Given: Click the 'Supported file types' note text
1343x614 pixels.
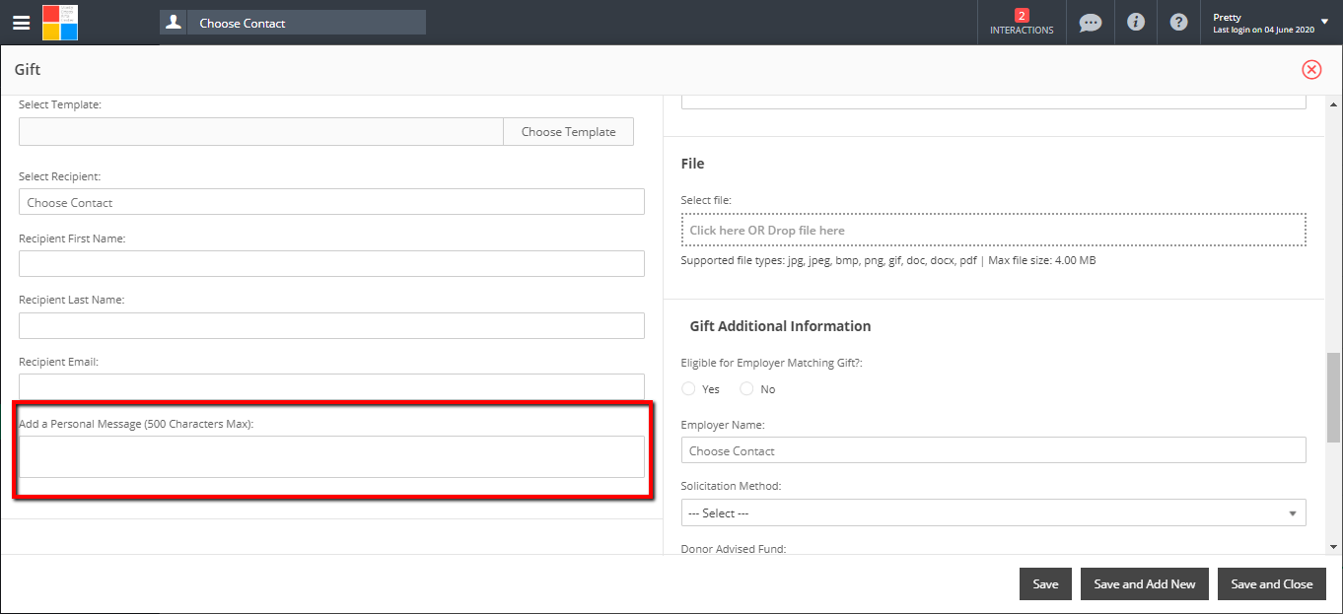Looking at the screenshot, I should point(887,260).
